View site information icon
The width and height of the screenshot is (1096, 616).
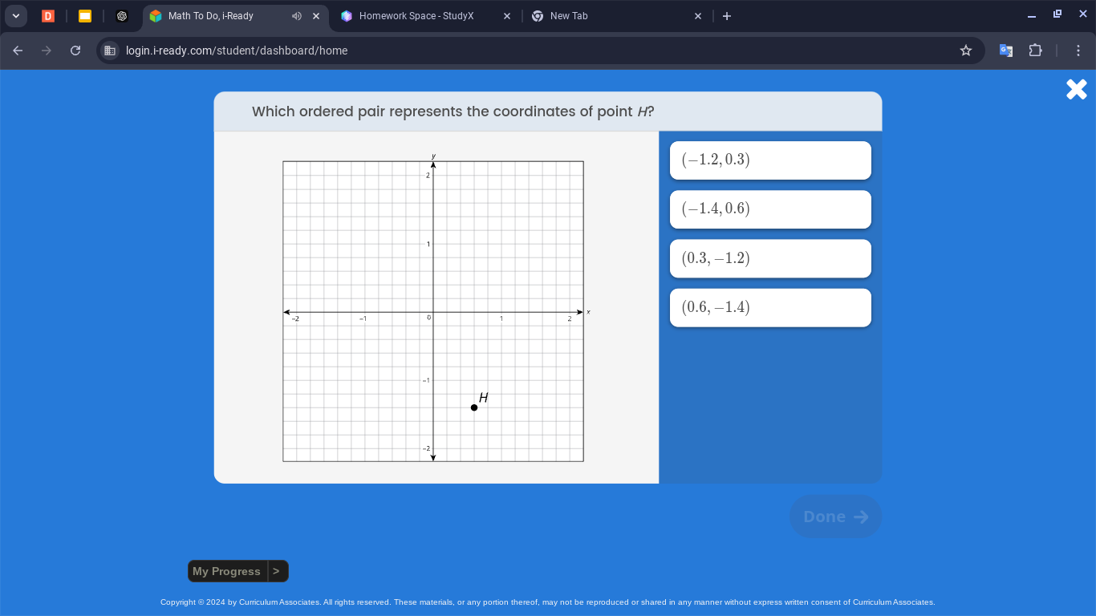[111, 51]
